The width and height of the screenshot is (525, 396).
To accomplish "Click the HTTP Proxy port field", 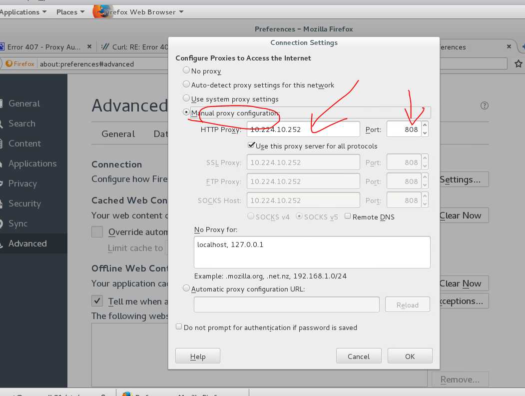I will 404,129.
